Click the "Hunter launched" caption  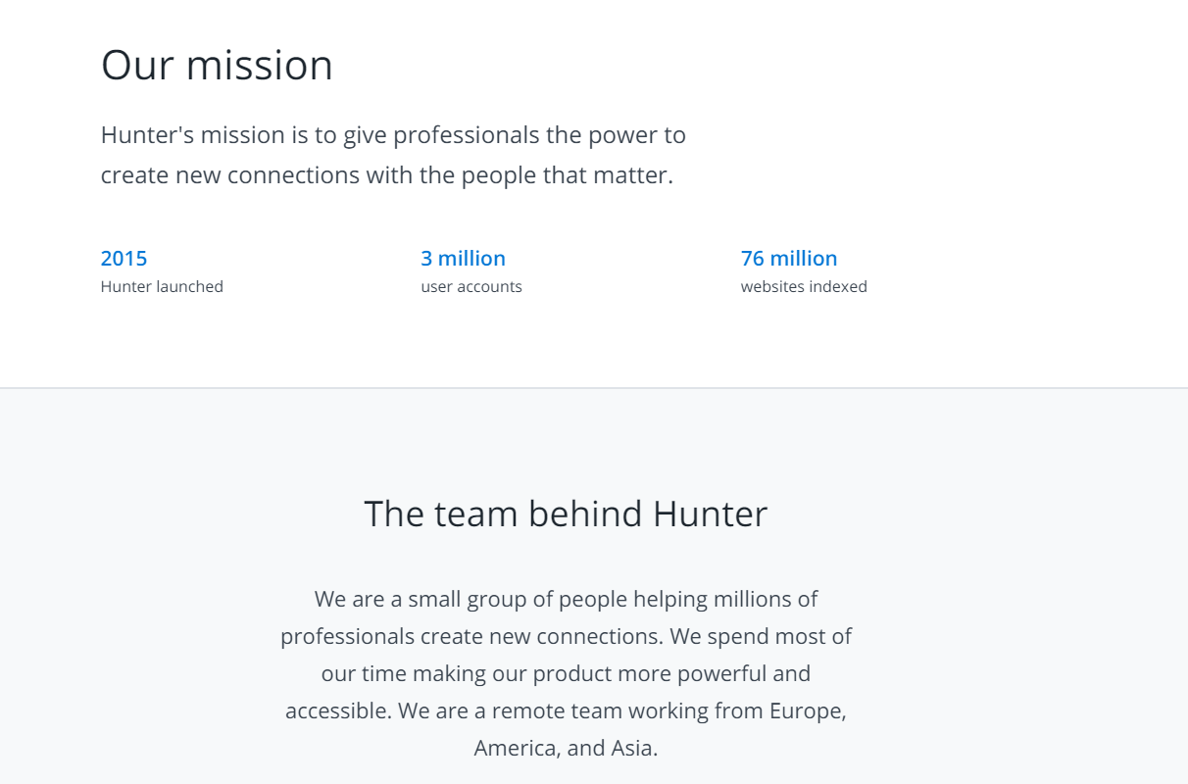tap(162, 287)
